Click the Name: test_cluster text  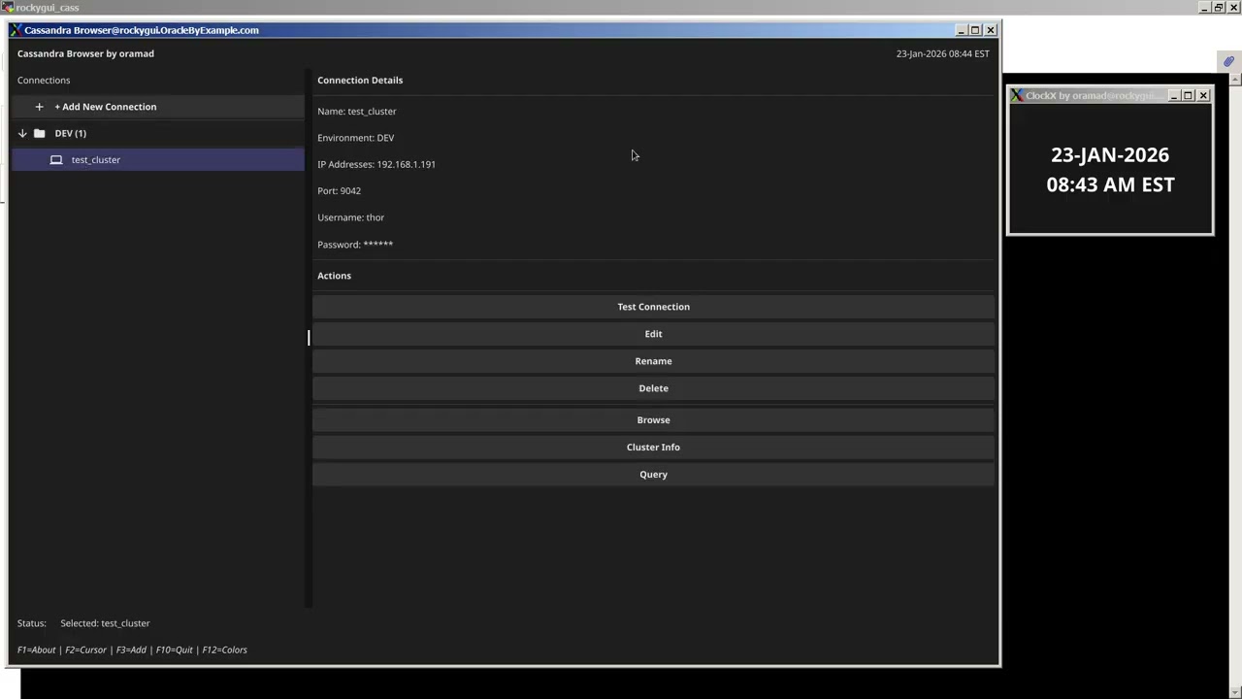[356, 112]
